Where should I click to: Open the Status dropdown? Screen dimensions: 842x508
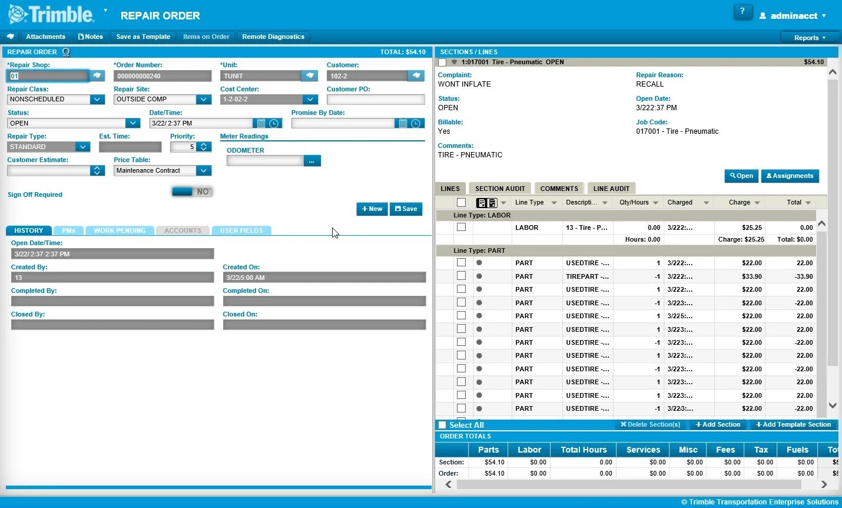pos(133,123)
